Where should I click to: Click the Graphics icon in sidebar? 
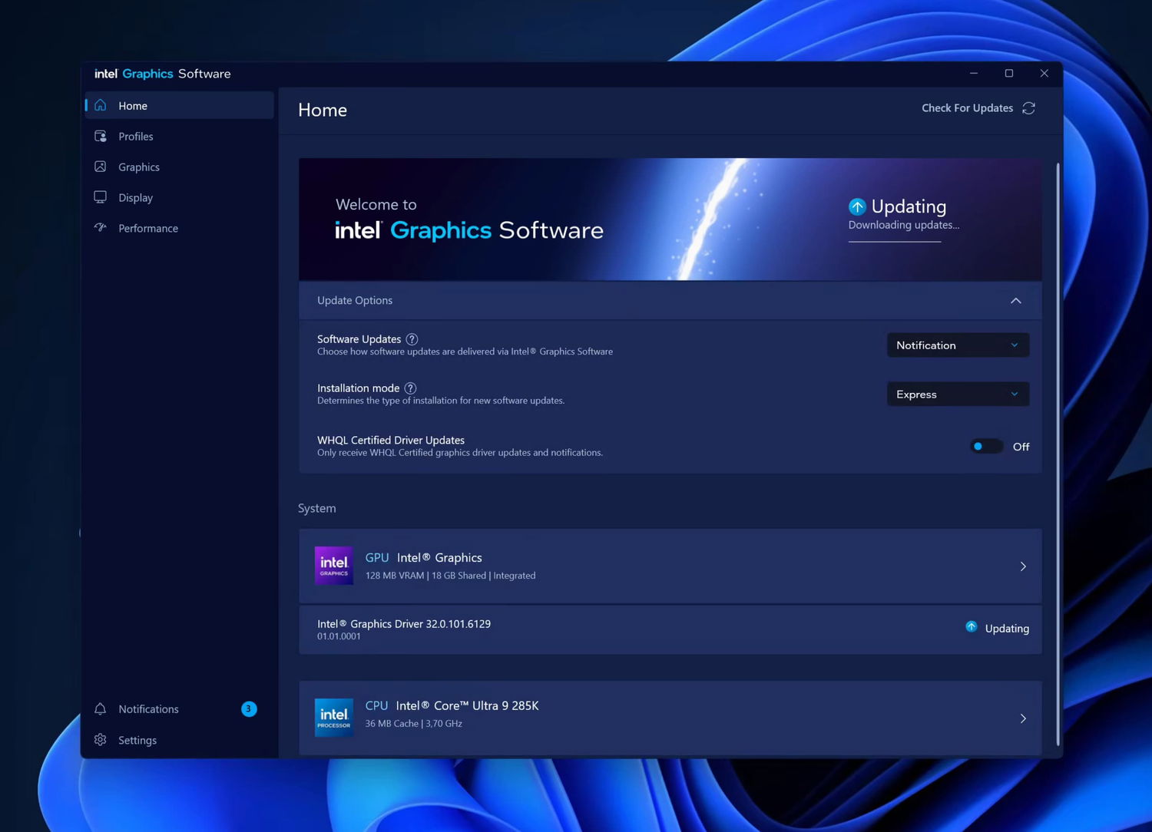[x=101, y=167]
